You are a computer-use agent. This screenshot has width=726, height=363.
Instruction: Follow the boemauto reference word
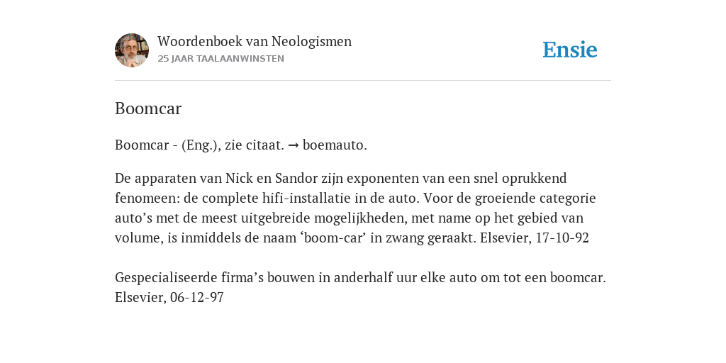coord(335,145)
